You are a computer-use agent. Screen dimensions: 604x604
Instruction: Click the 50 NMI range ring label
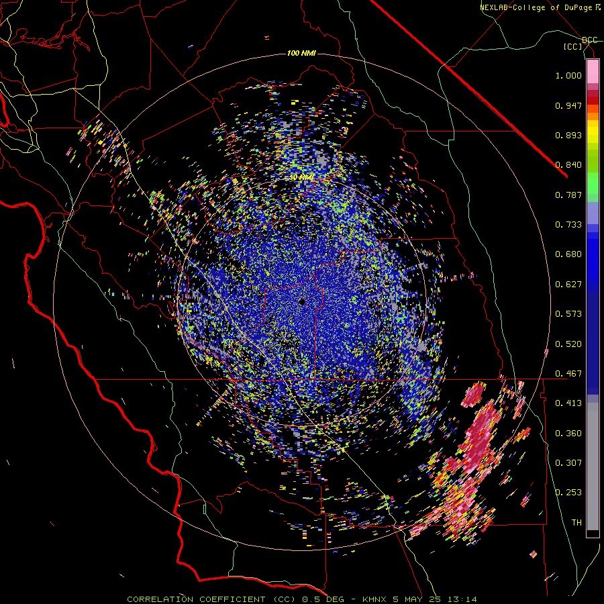click(x=301, y=178)
